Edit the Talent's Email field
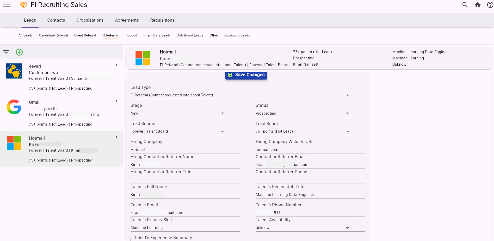 pos(185,213)
